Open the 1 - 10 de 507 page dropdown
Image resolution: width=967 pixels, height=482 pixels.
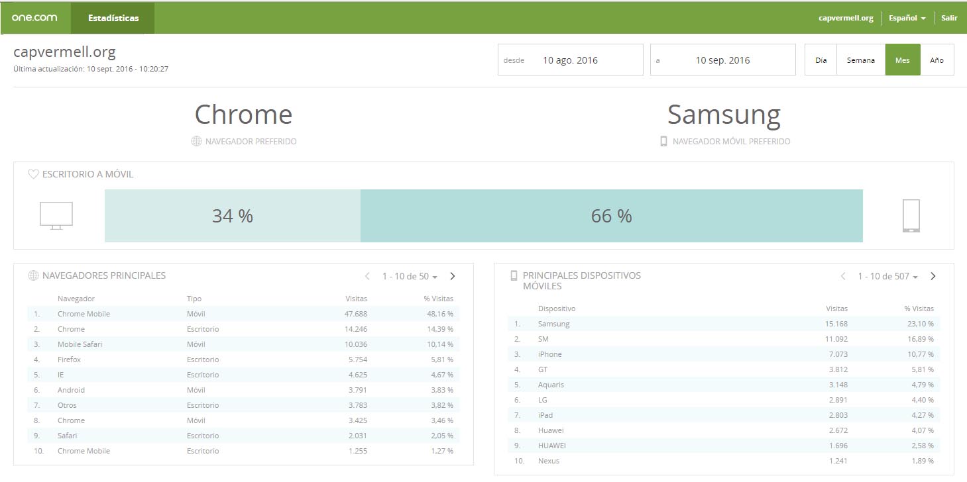click(x=887, y=276)
